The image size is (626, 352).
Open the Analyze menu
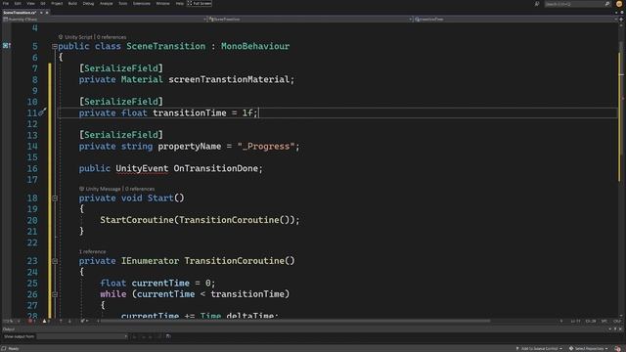pyautogui.click(x=107, y=3)
